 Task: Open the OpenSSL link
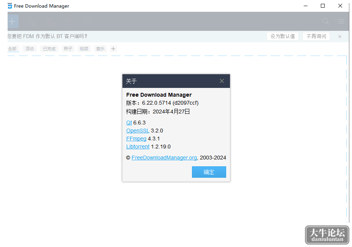coord(138,131)
